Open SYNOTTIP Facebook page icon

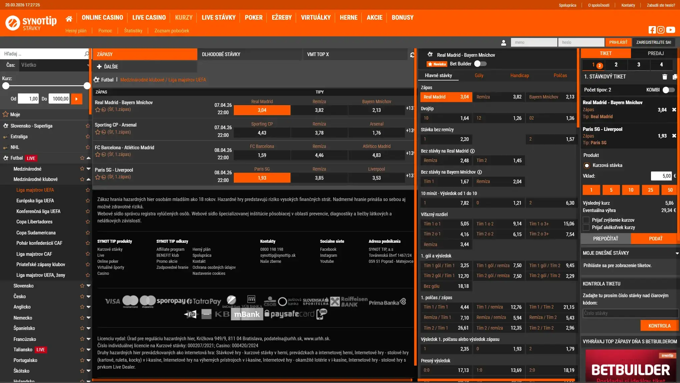pyautogui.click(x=652, y=30)
